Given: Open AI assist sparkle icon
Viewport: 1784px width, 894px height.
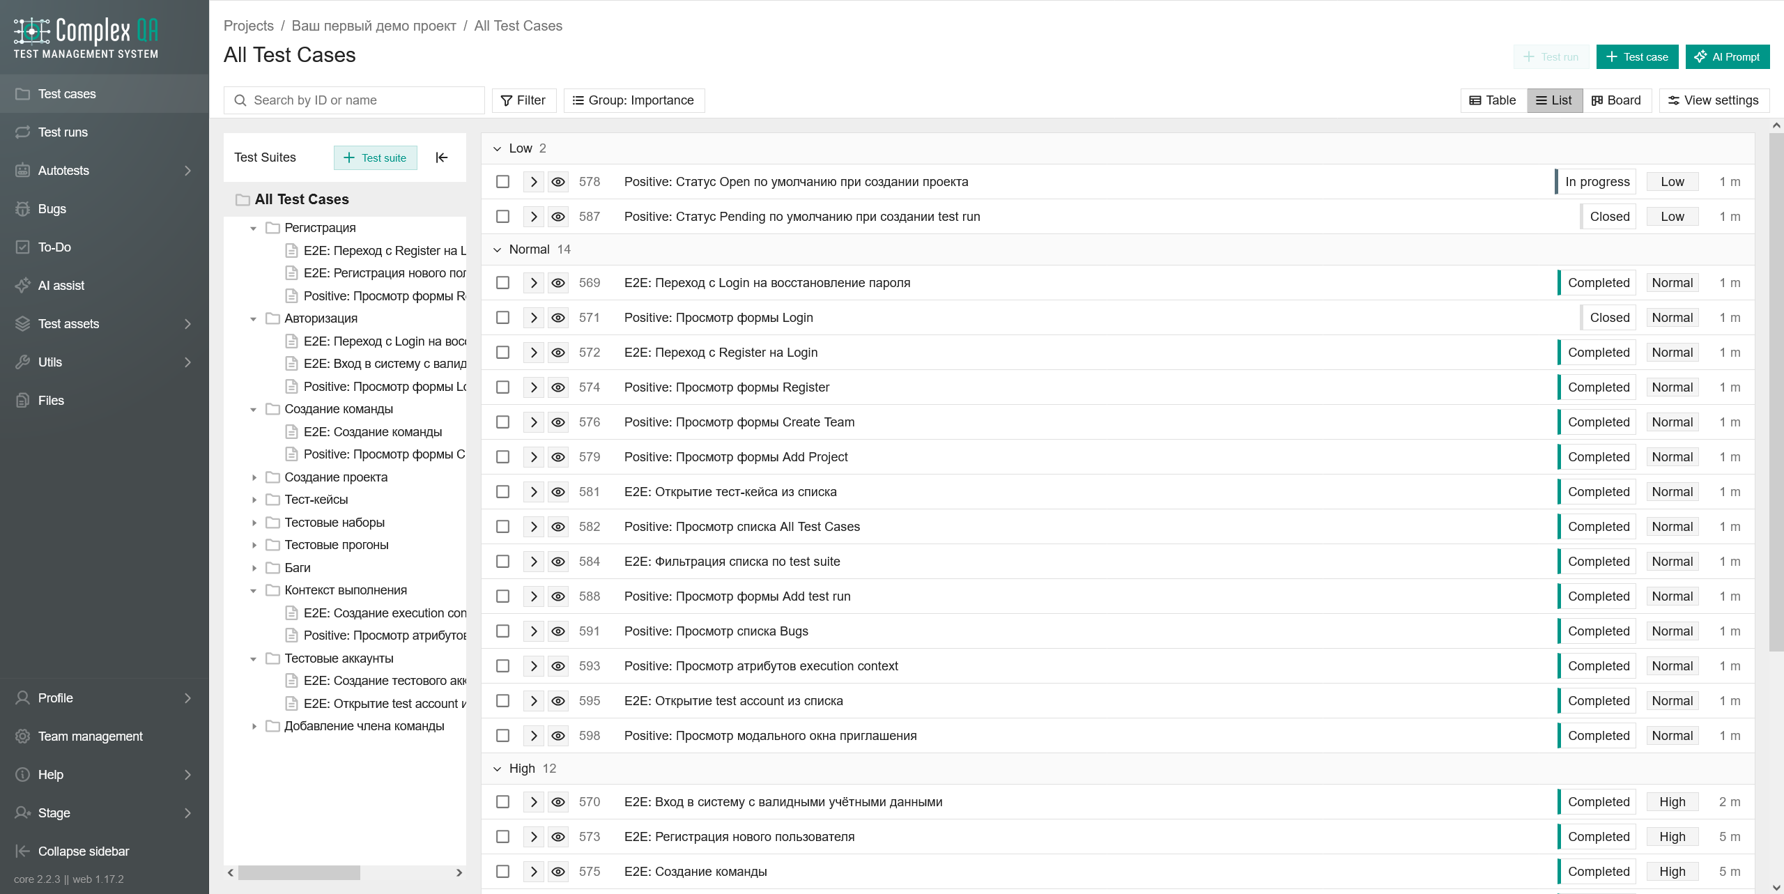Looking at the screenshot, I should [22, 285].
